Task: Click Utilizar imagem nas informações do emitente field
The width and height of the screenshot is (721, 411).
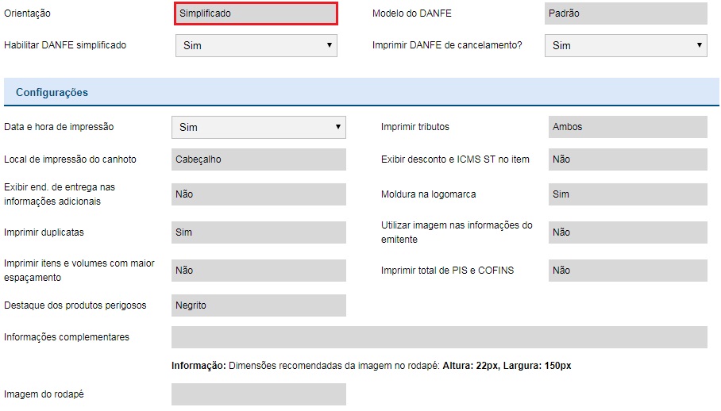Action: coord(627,232)
